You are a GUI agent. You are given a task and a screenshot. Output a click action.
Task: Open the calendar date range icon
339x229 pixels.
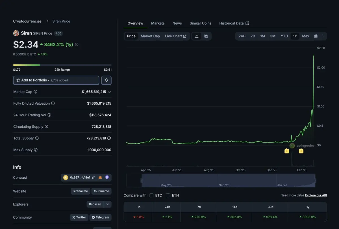(x=316, y=36)
